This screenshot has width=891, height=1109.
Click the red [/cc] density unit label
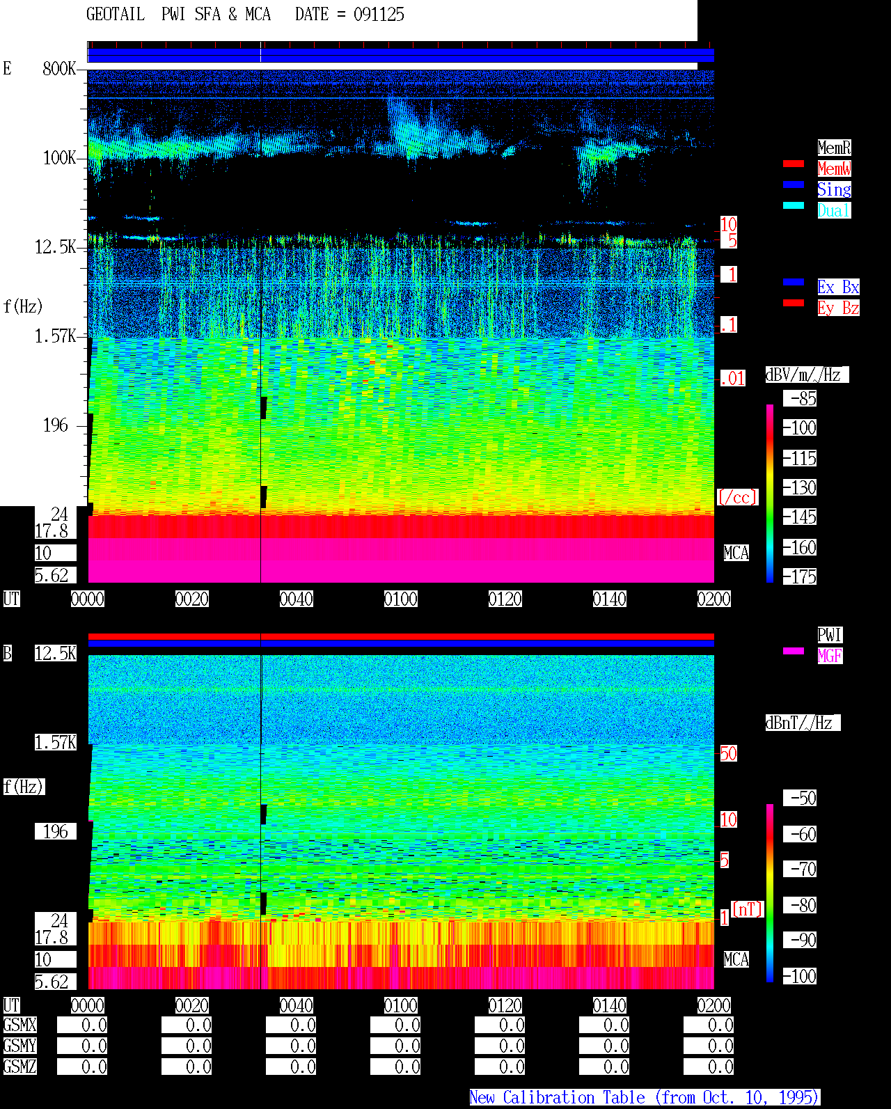[x=737, y=497]
